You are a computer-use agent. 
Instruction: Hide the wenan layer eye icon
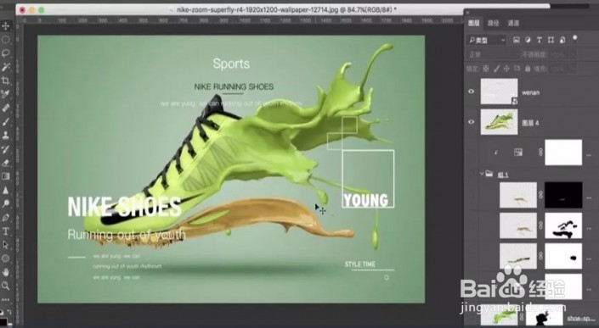pyautogui.click(x=472, y=92)
